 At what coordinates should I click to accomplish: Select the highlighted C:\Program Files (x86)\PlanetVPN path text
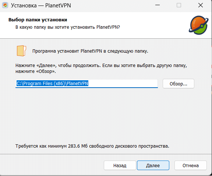[52, 83]
